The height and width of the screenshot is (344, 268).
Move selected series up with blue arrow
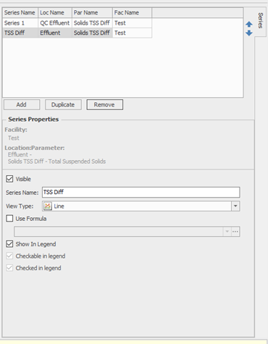pos(249,24)
